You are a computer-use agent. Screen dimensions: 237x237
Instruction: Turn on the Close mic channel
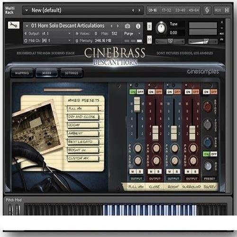tap(151, 92)
